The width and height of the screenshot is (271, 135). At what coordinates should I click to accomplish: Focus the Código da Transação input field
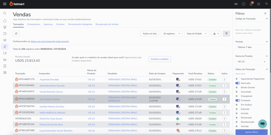click(x=251, y=24)
